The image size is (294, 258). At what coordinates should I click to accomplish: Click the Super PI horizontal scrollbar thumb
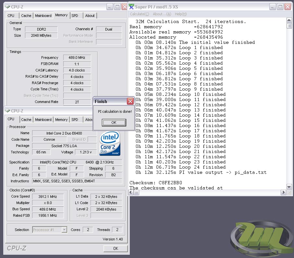pos(136,192)
